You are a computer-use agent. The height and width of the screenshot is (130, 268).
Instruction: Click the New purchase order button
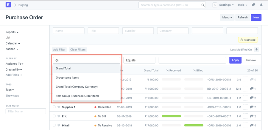[x=256, y=18]
